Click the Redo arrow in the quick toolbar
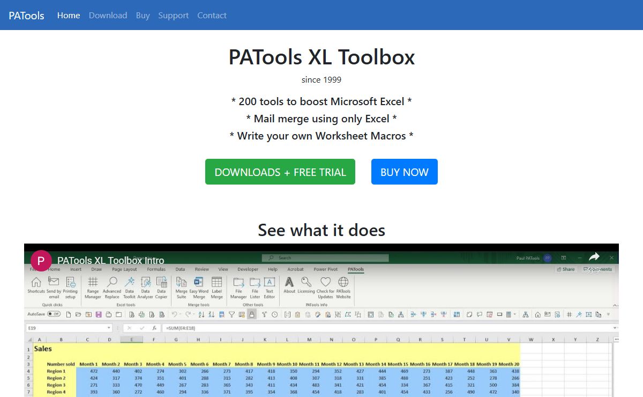Screen dimensions: 643x397 click(188, 314)
